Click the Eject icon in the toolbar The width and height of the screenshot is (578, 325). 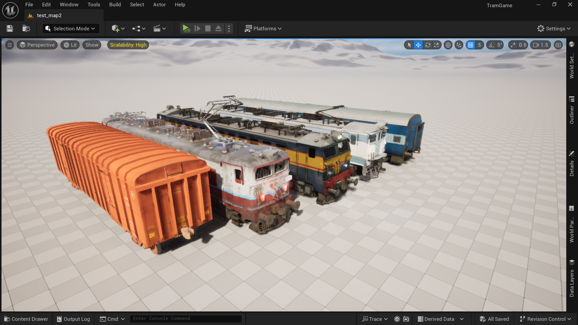(x=218, y=29)
